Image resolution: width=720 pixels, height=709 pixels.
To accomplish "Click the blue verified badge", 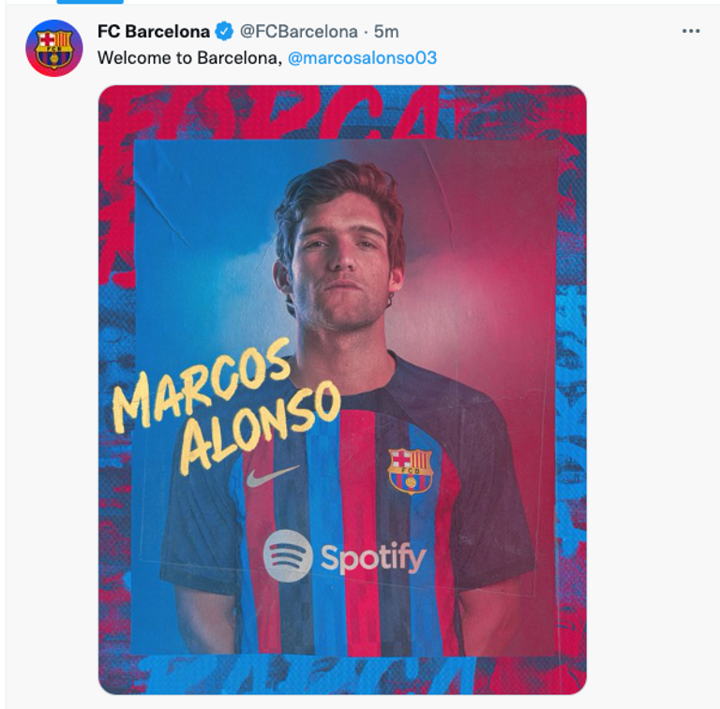I will tap(225, 32).
